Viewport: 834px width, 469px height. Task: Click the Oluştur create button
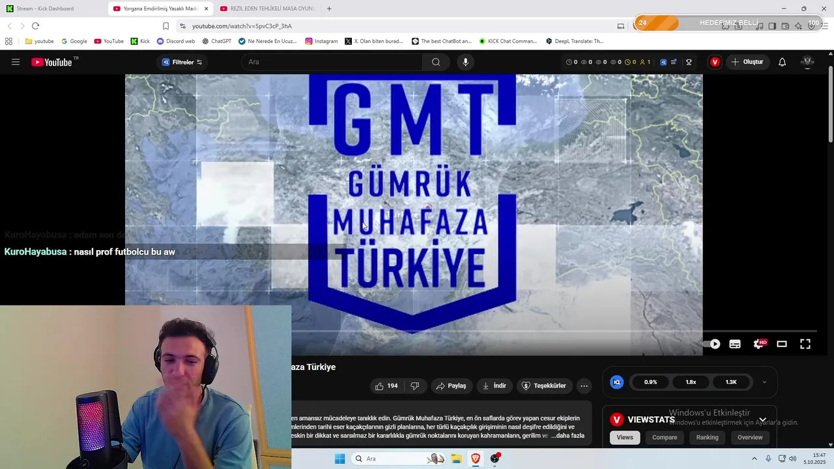[x=747, y=62]
